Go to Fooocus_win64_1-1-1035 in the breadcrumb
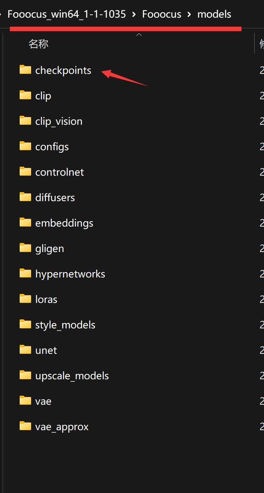This screenshot has width=264, height=493. point(67,14)
